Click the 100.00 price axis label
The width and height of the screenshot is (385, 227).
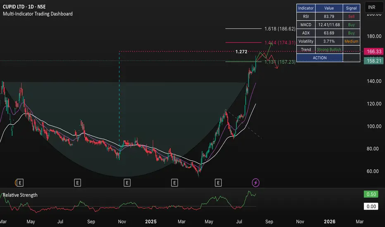coord(374,126)
